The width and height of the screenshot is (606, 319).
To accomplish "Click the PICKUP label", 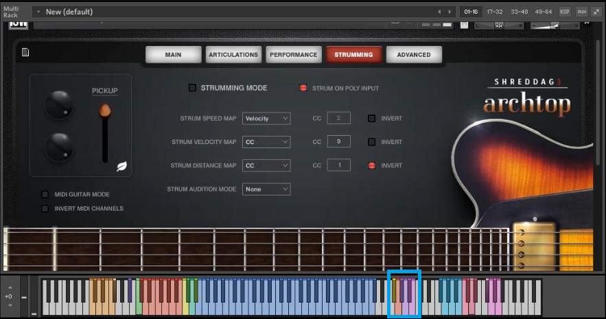I will click(x=105, y=91).
